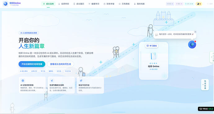The image size is (214, 114).
Task: Select the 今日行动 tag chip
Action: coord(68,71)
